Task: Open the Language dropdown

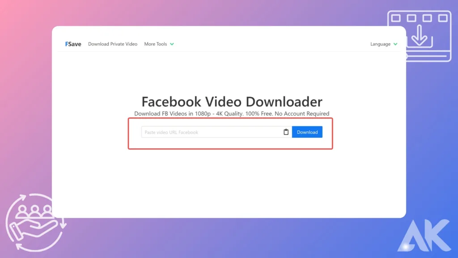Action: pos(384,44)
